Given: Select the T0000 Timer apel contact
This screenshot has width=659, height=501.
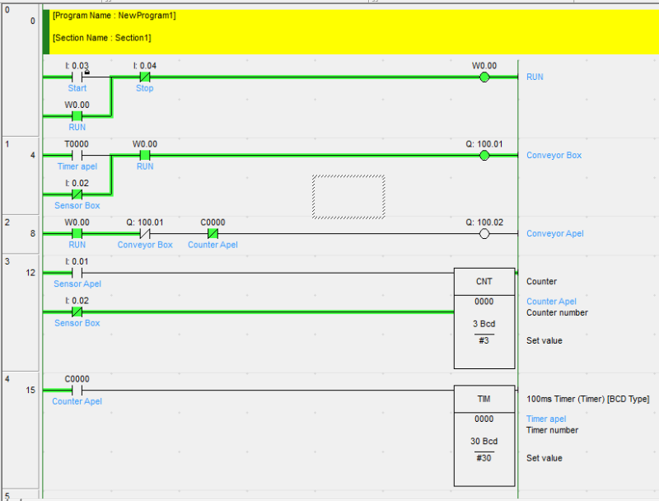Looking at the screenshot, I should pyautogui.click(x=77, y=156).
